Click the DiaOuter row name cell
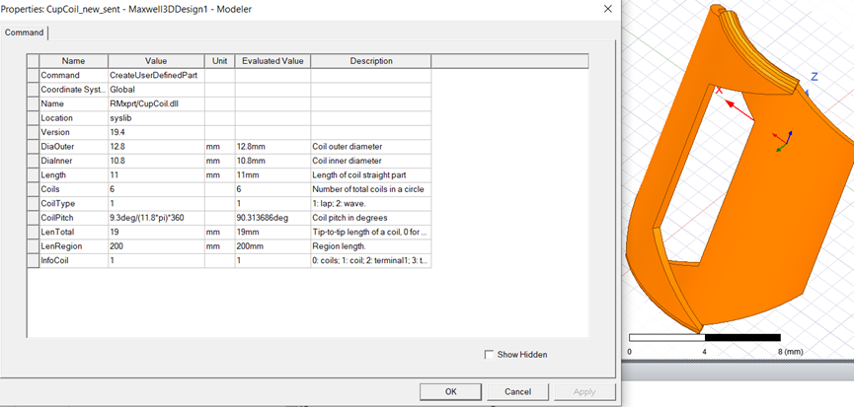Image resolution: width=854 pixels, height=407 pixels. 73,147
